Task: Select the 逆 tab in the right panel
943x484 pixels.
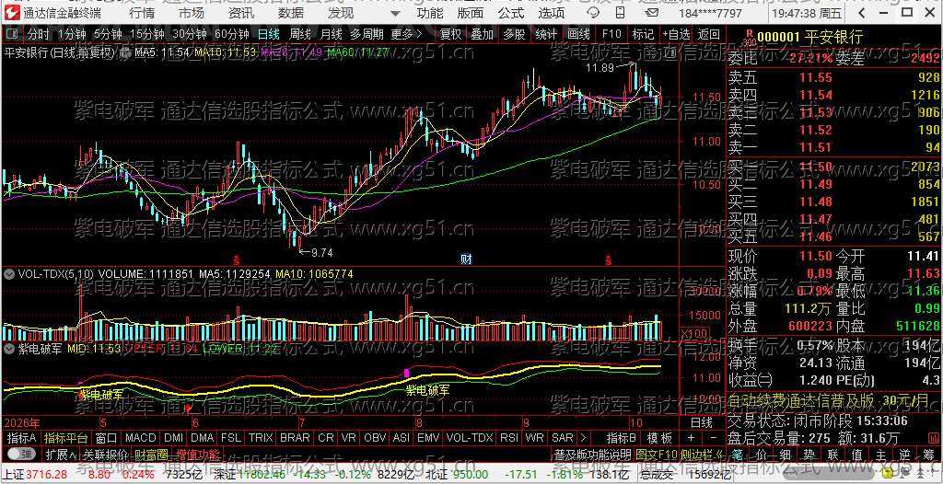Action: 906,453
